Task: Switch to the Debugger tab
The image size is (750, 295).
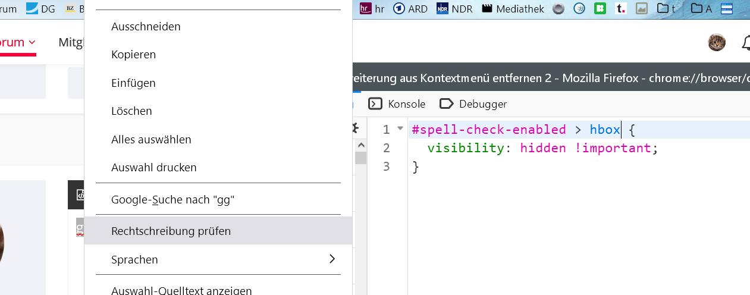Action: pos(473,104)
